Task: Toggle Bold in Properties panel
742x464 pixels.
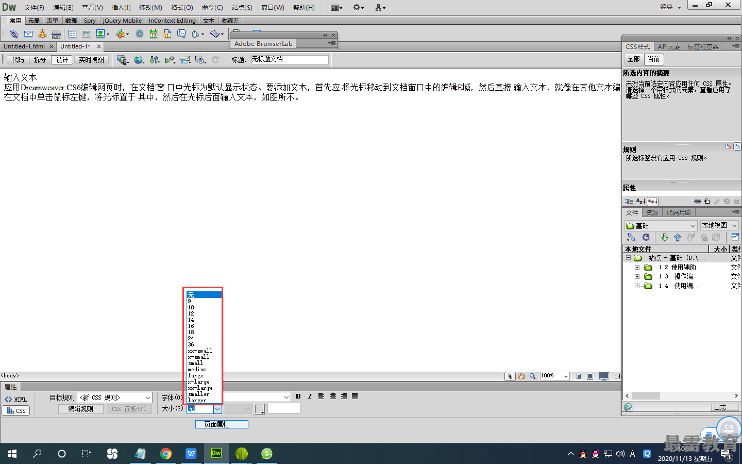Action: 298,396
